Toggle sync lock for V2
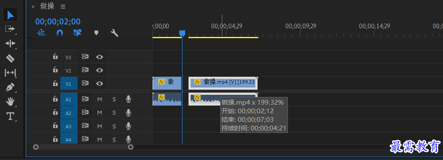This screenshot has width=443, height=160. (x=85, y=70)
